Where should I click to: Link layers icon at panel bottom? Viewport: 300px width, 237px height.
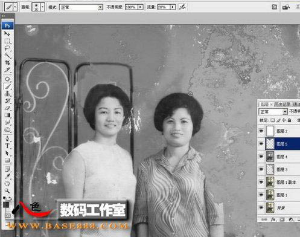coord(264,219)
